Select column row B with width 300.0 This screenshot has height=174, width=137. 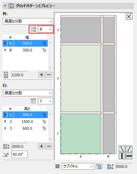25,50
